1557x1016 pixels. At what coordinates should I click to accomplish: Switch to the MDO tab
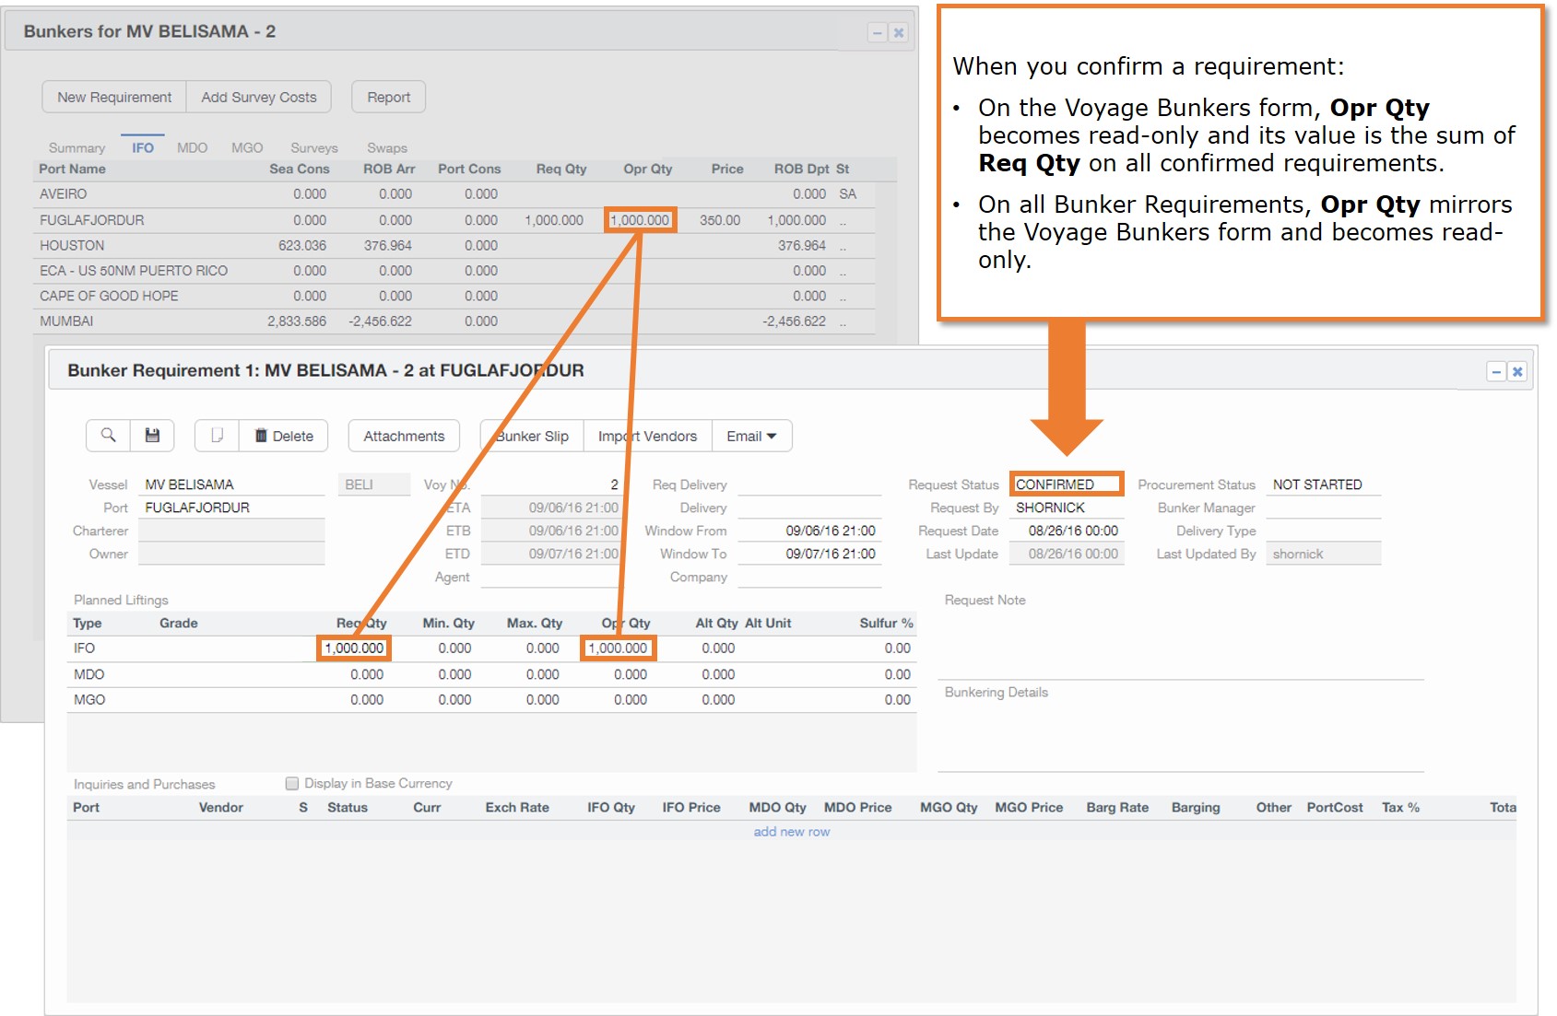[x=192, y=147]
